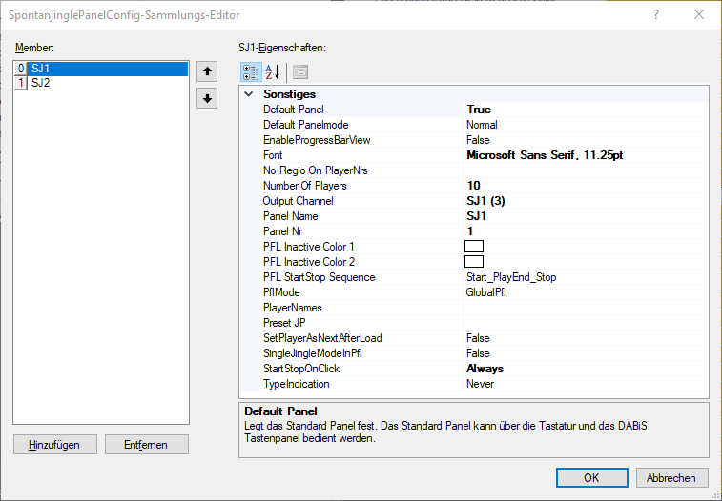Select the TypeIndication property label
This screenshot has height=501, width=722.
tap(296, 383)
